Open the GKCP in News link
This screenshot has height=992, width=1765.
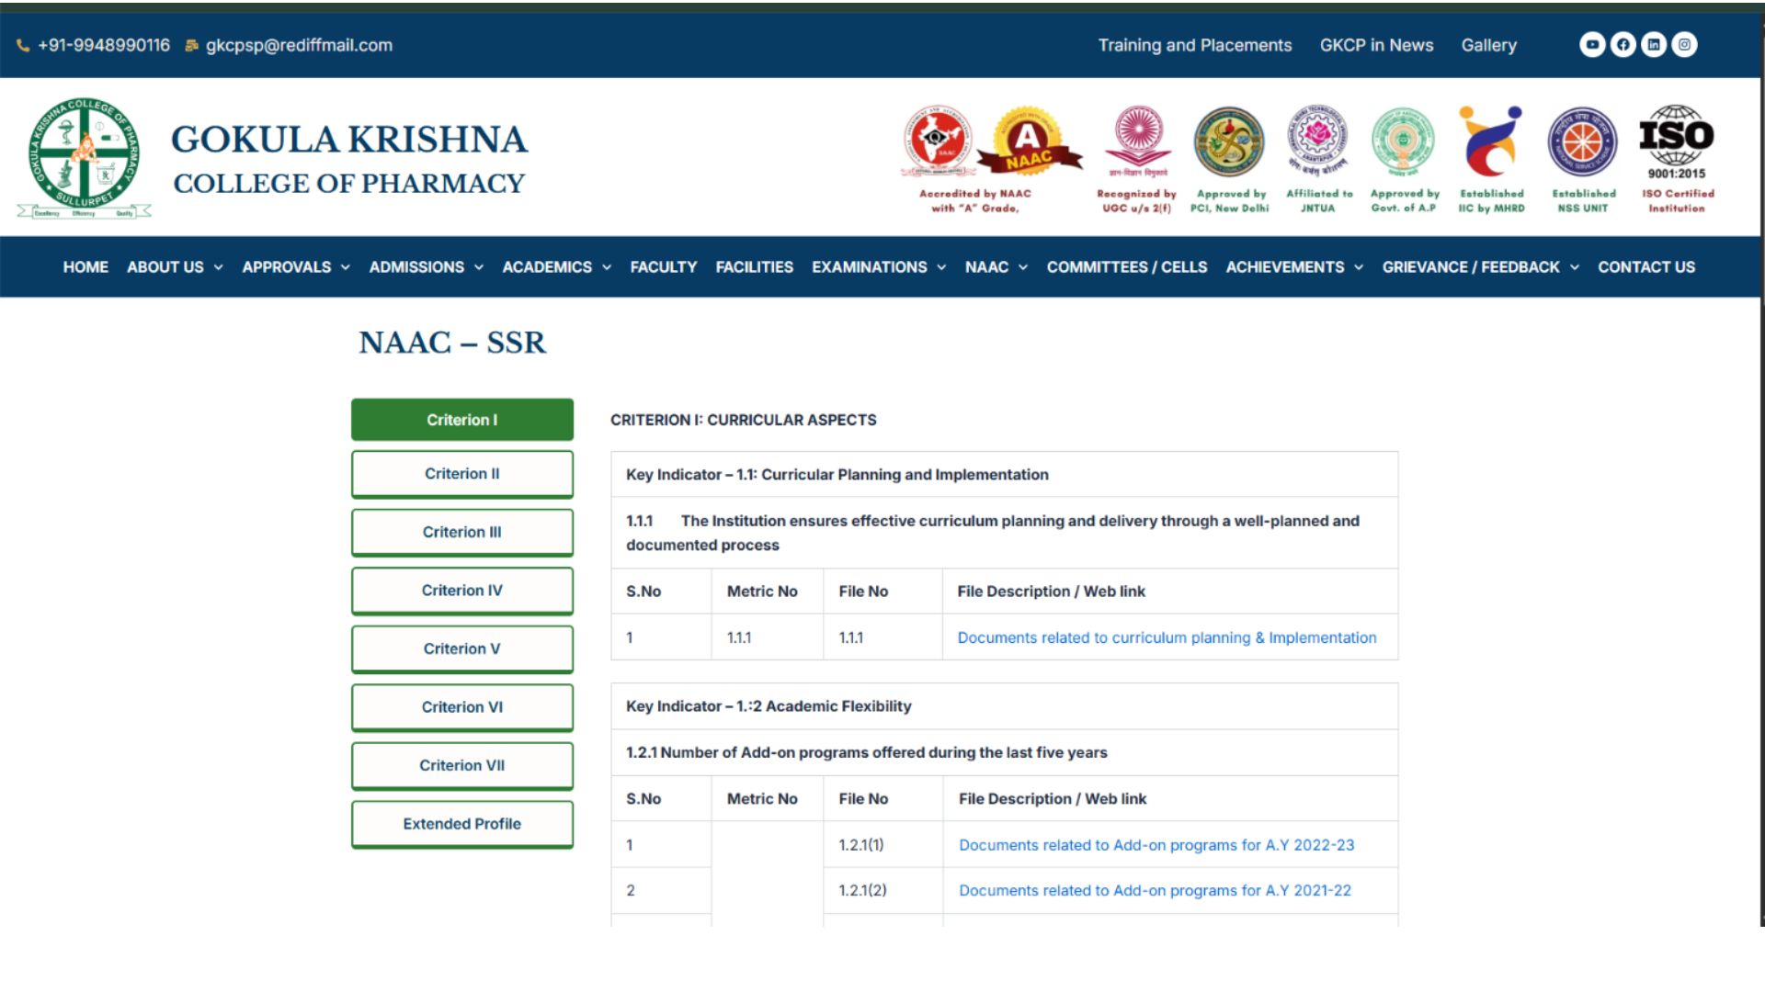point(1377,45)
